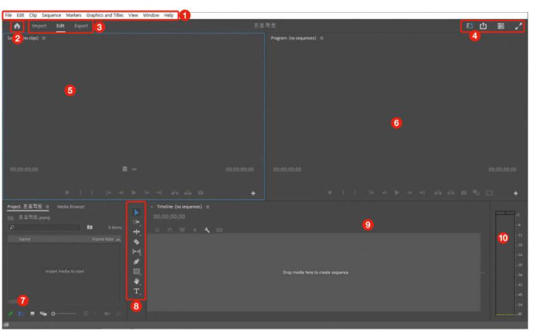Image resolution: width=536 pixels, height=331 pixels.
Task: Select the Type (T) tool
Action: tap(136, 291)
